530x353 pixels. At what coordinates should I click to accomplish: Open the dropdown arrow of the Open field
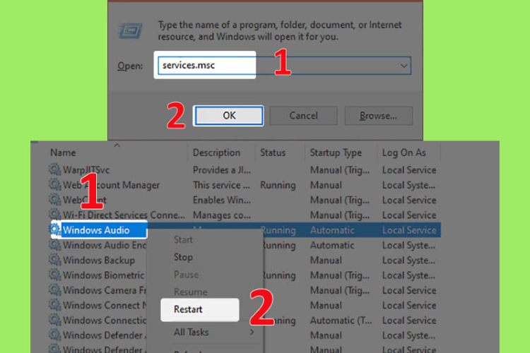click(404, 66)
